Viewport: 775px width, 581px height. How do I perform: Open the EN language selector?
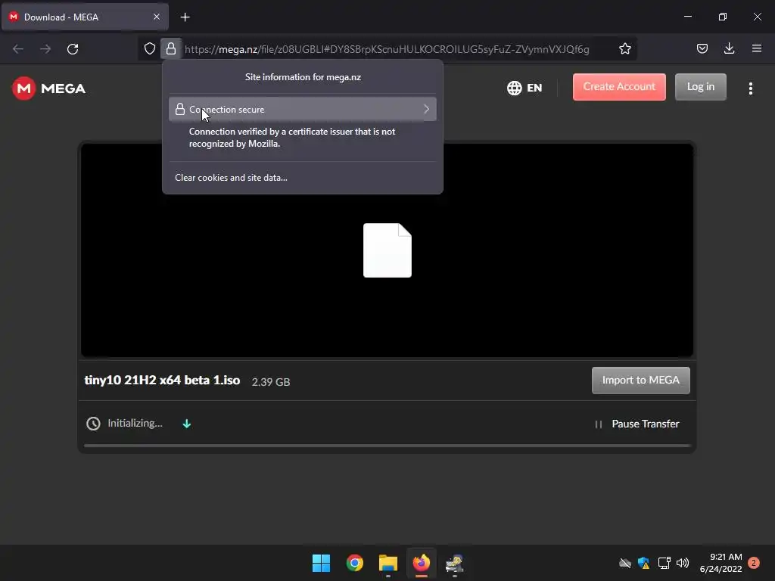524,88
